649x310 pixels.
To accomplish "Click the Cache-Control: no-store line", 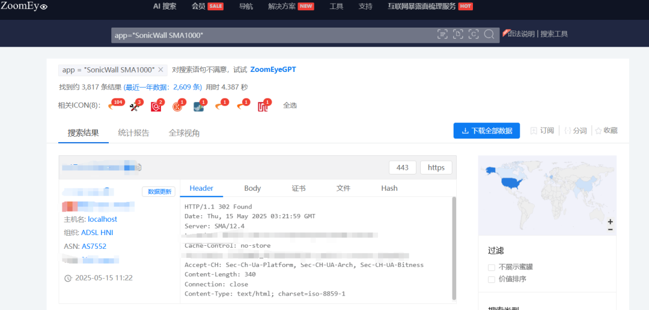I will pyautogui.click(x=227, y=246).
